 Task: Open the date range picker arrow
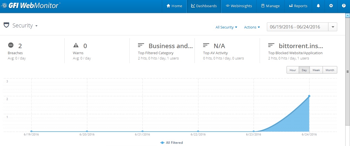point(333,27)
